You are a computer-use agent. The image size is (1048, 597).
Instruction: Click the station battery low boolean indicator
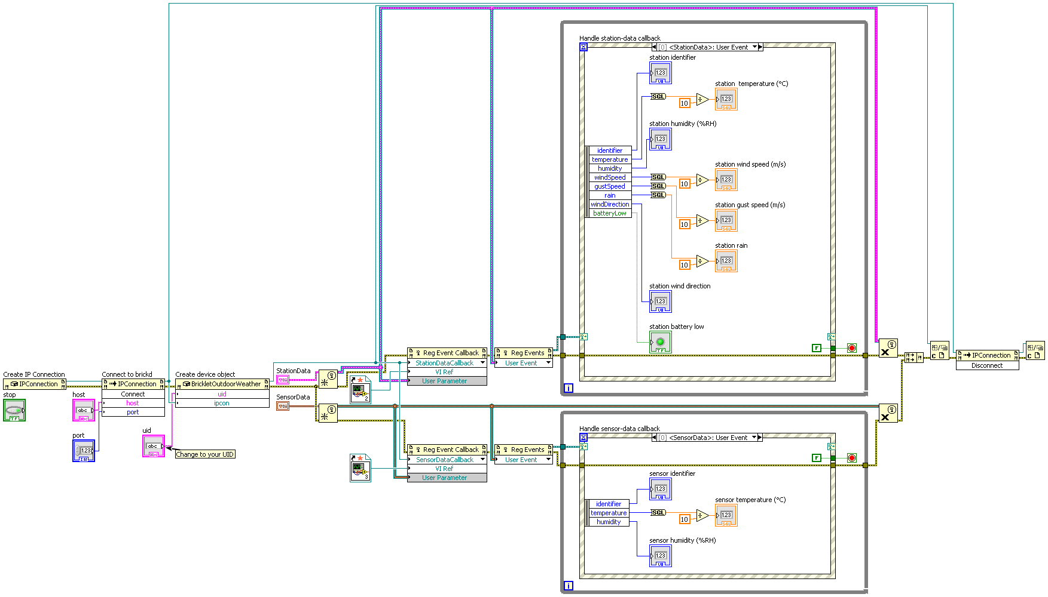coord(660,342)
